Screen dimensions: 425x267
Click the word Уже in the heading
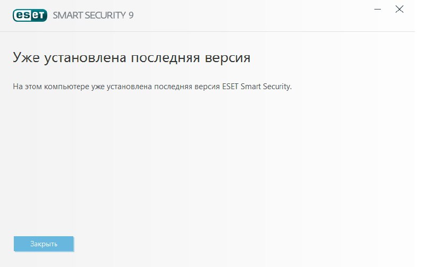point(26,58)
